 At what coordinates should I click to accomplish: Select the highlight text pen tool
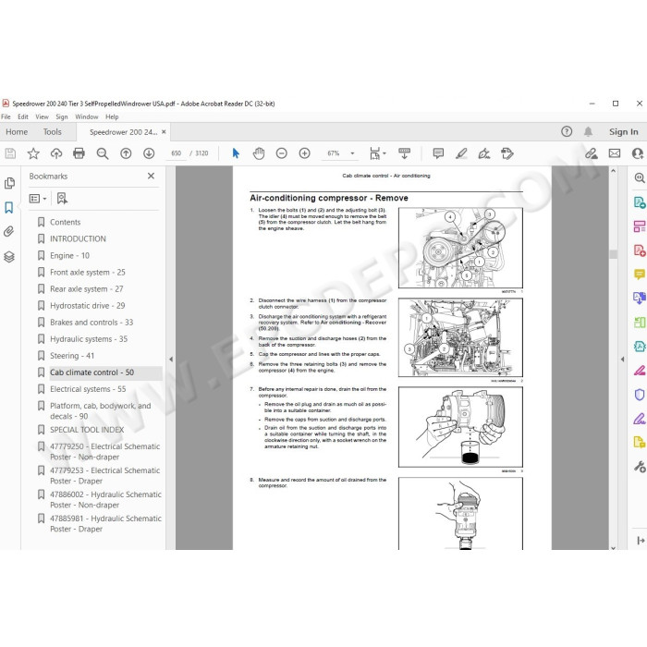pyautogui.click(x=461, y=153)
